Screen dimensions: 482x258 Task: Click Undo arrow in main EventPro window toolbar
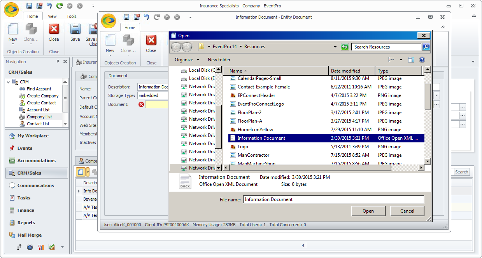click(49, 6)
